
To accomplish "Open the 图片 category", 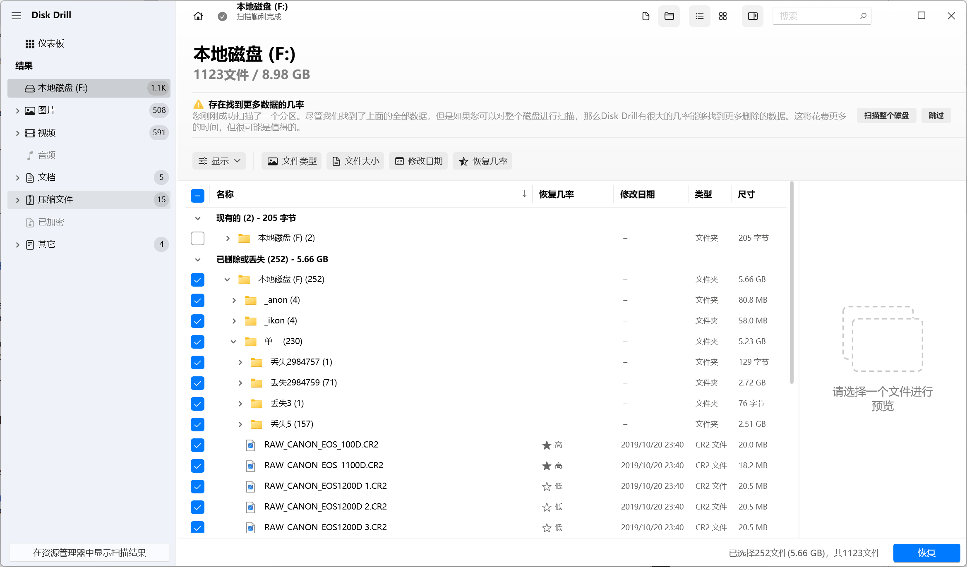I will [89, 110].
